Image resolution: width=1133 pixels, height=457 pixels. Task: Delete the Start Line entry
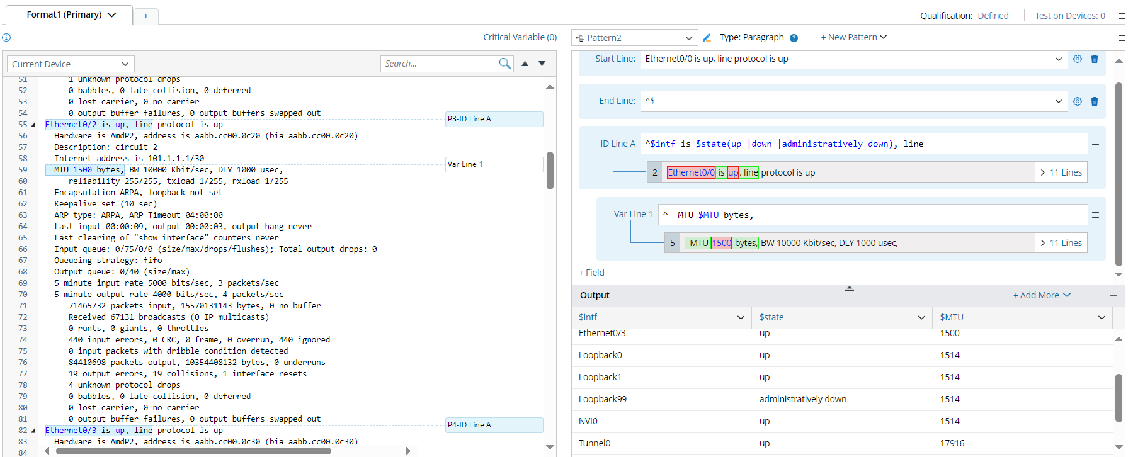[x=1095, y=59]
